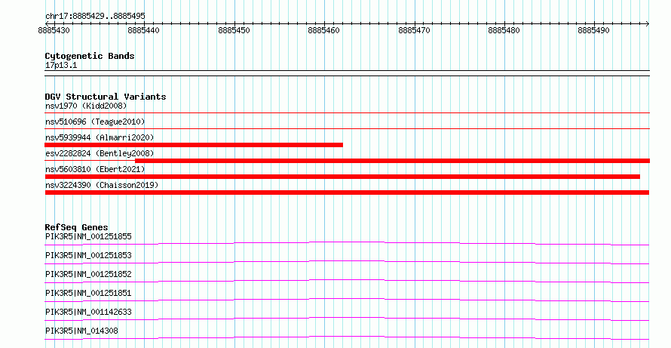Click the magenta gene line under NM_001251852
The height and width of the screenshot is (348, 671).
click(347, 280)
